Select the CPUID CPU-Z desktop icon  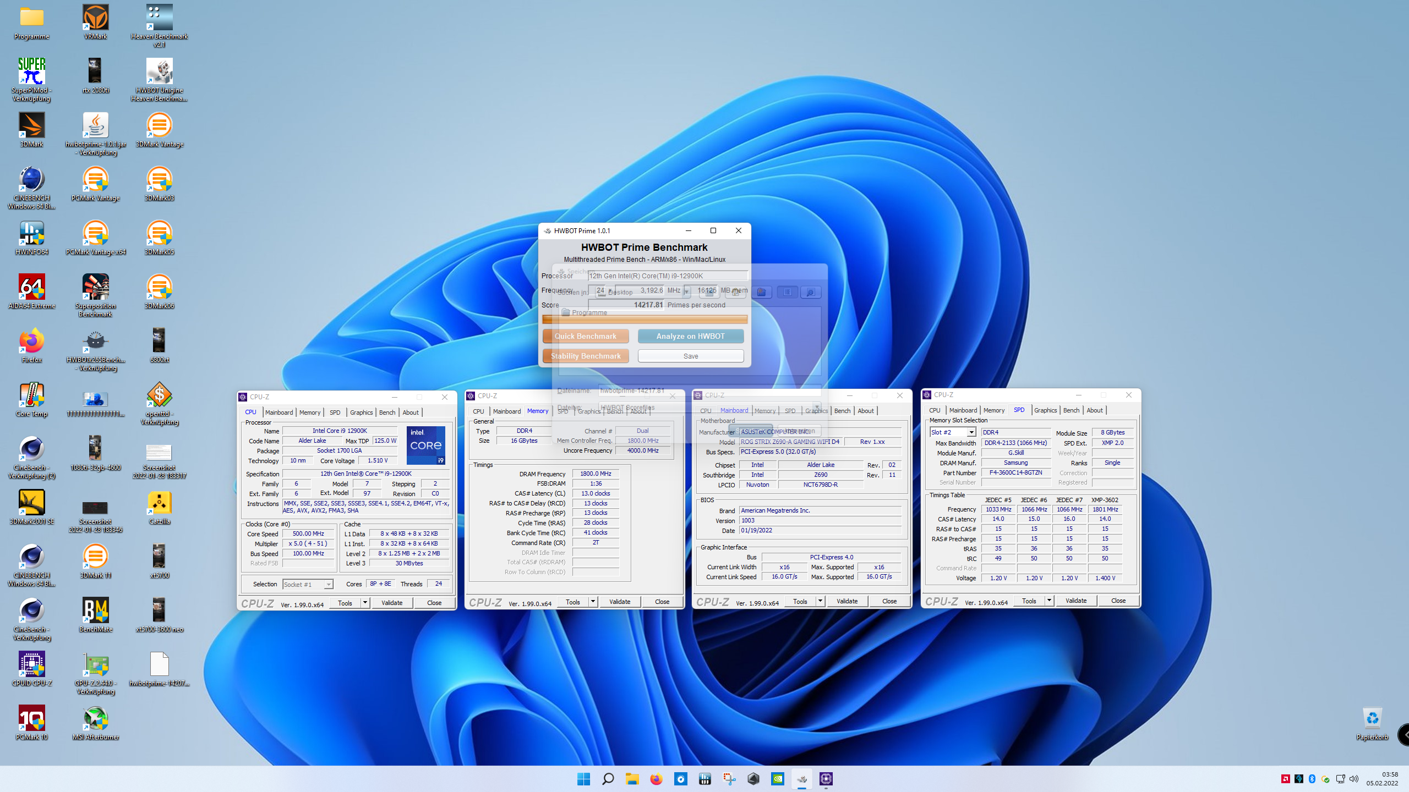[x=32, y=669]
